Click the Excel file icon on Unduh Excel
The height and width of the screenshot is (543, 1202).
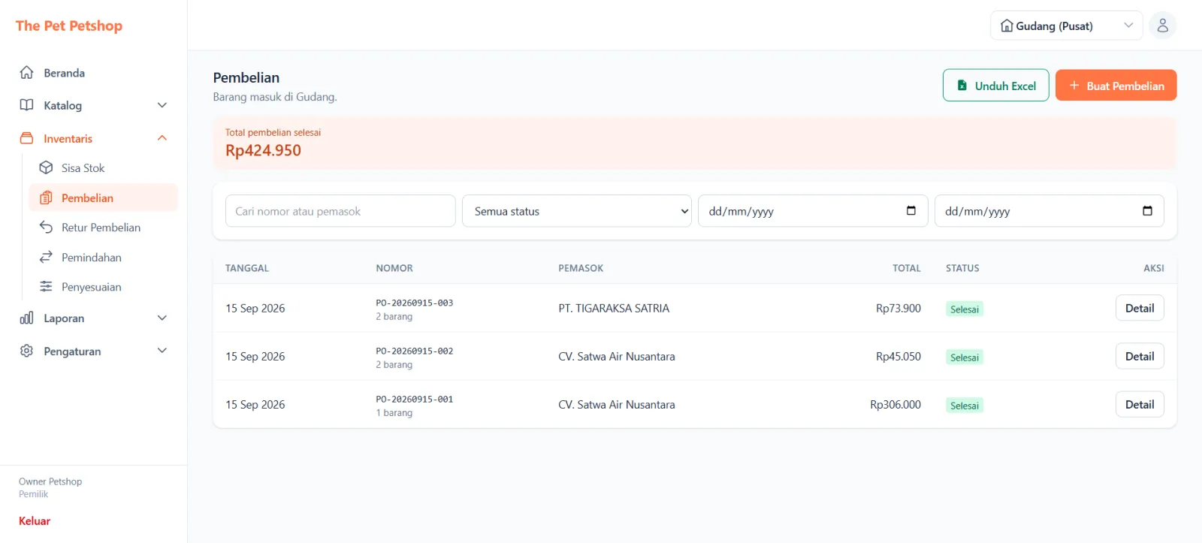click(962, 86)
